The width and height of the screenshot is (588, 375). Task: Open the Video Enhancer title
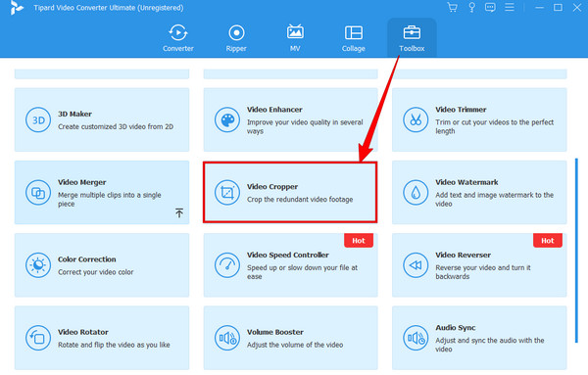(274, 110)
